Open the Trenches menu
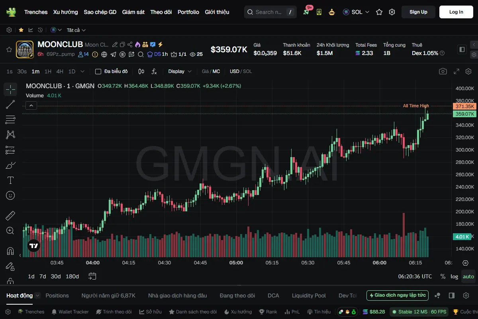The height and width of the screenshot is (319, 478). tap(36, 12)
